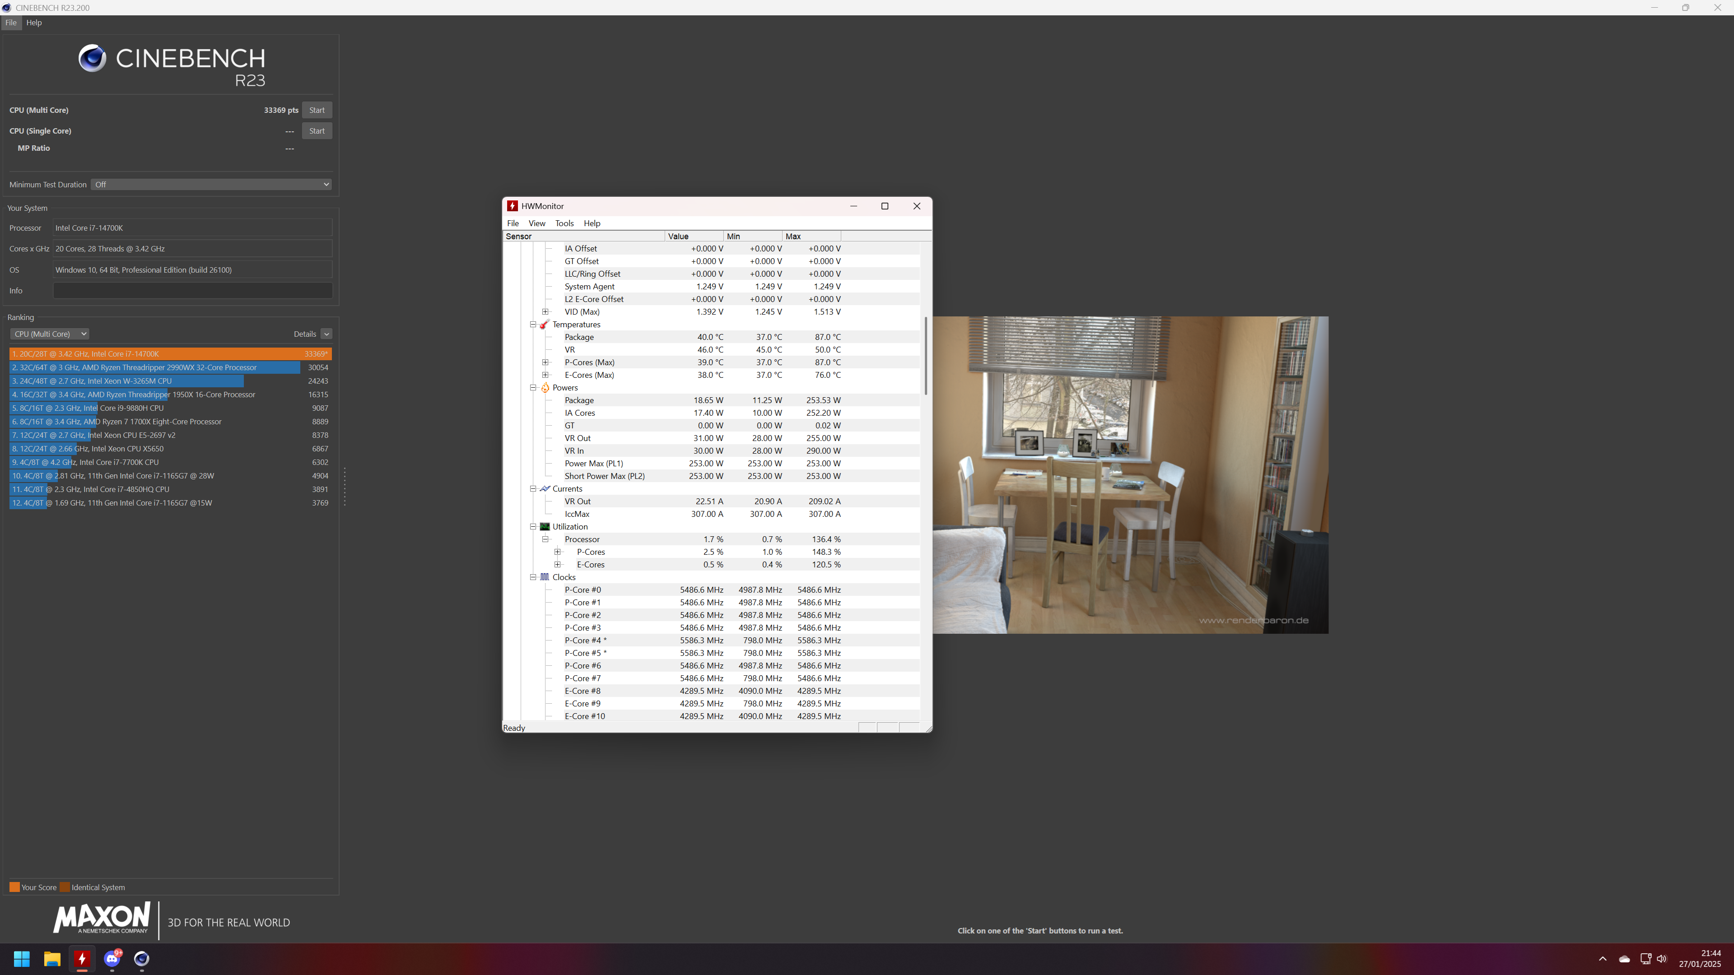
Task: Collapse the Temperatures tree node
Action: click(533, 325)
